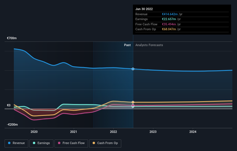Click the 2024 x-axis label
The width and height of the screenshot is (237, 151).
coord(193,132)
